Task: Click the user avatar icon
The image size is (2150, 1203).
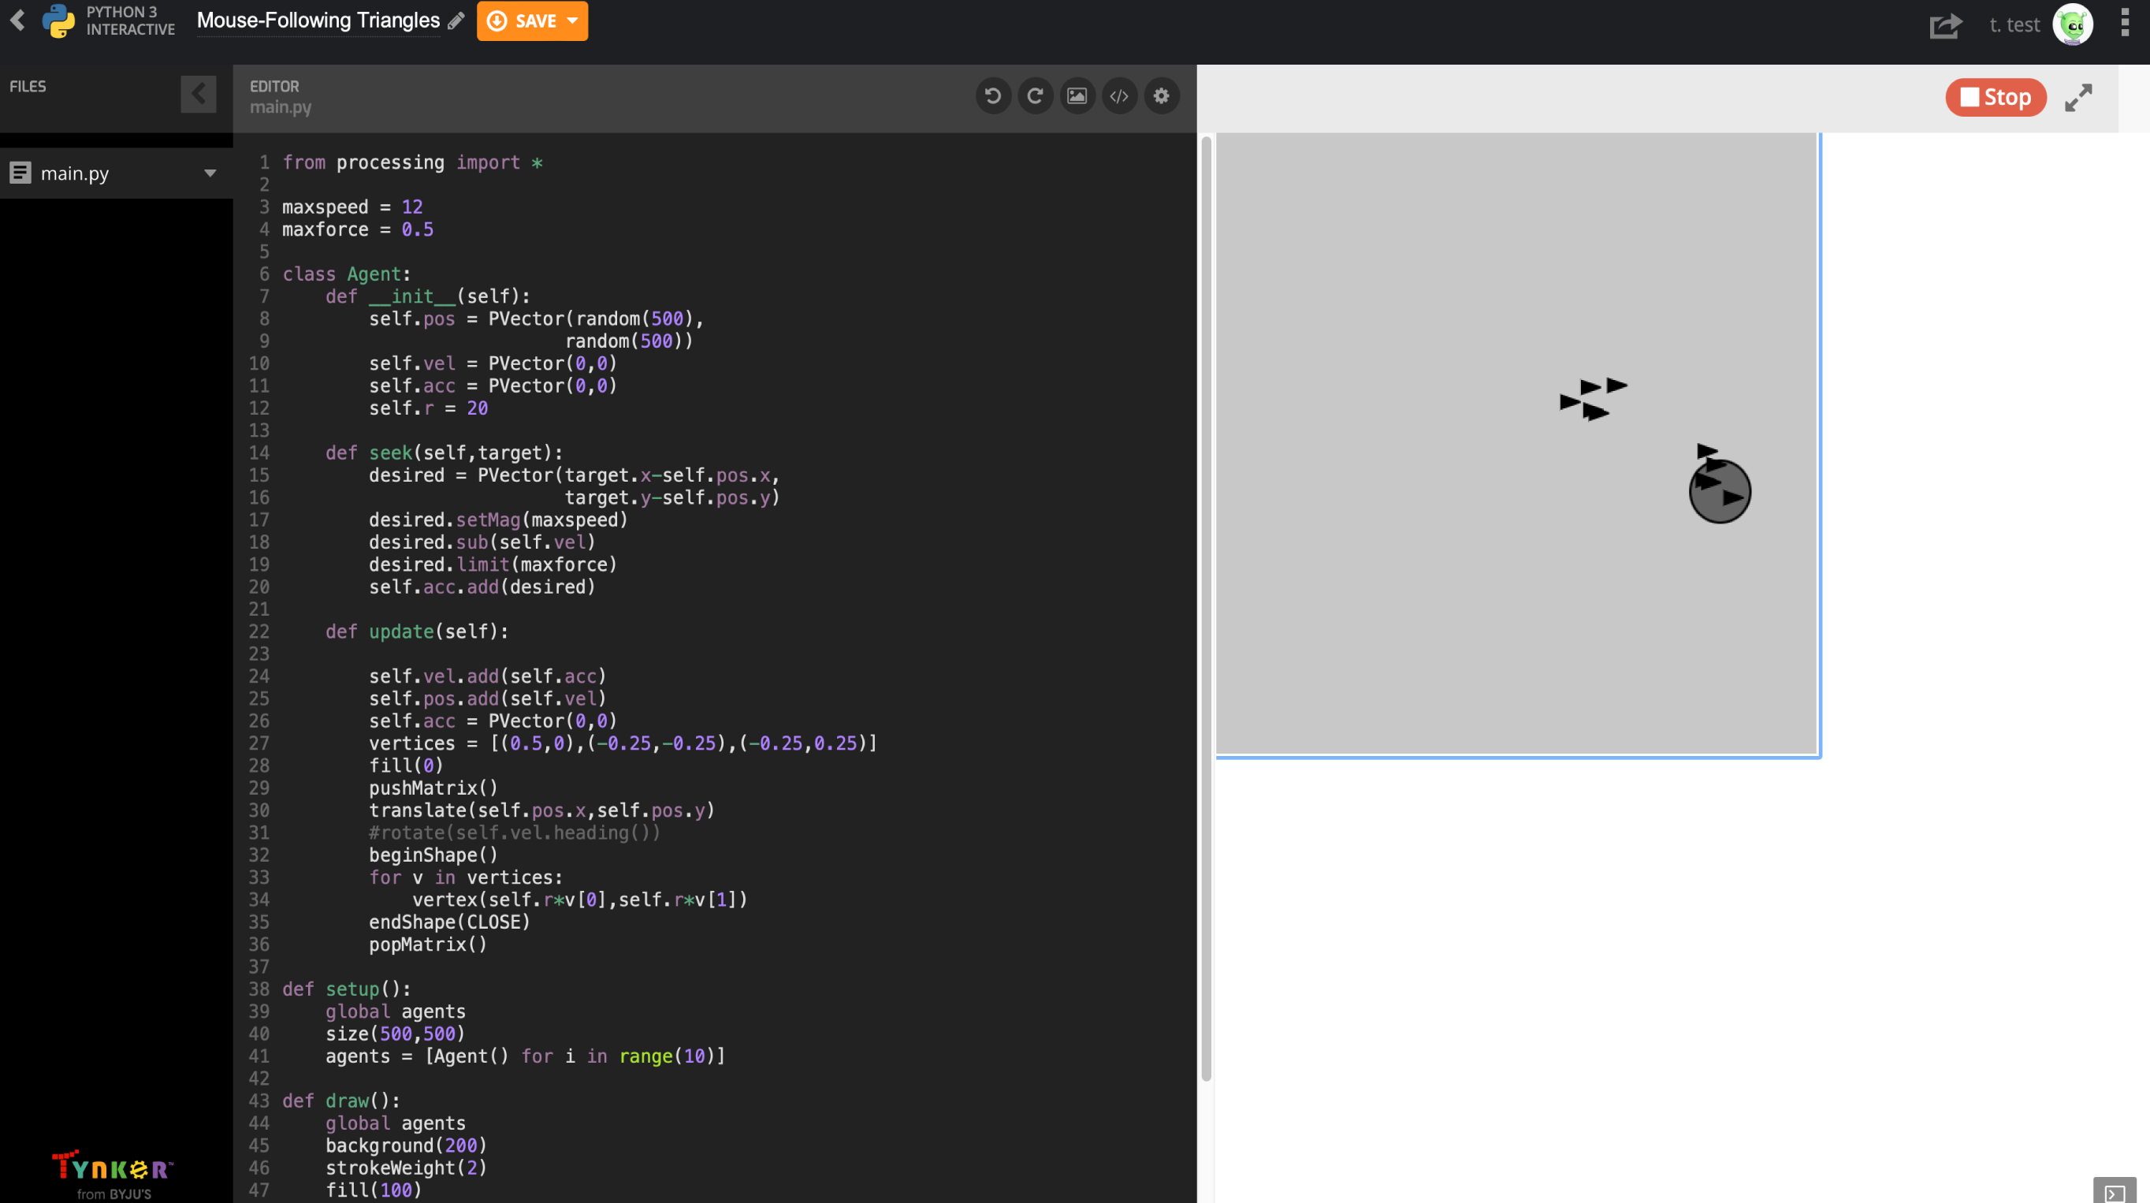Action: coord(2073,24)
